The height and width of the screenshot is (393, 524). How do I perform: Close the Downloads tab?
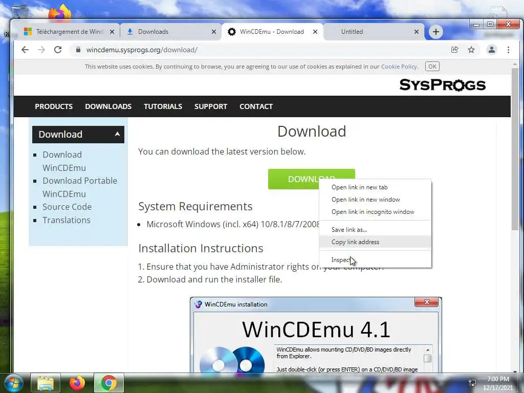[x=214, y=32]
